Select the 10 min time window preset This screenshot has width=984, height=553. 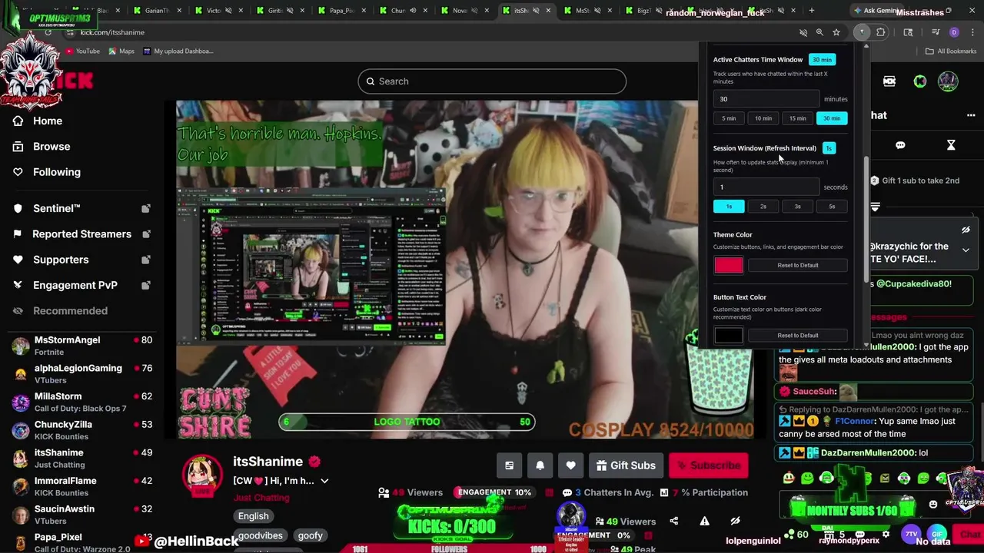coord(763,118)
